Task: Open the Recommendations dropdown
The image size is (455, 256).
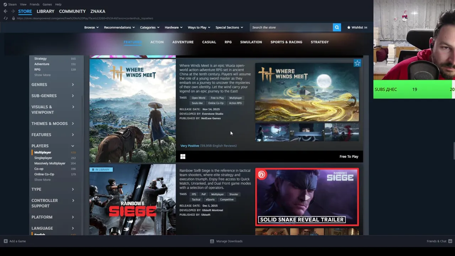Action: [x=119, y=27]
